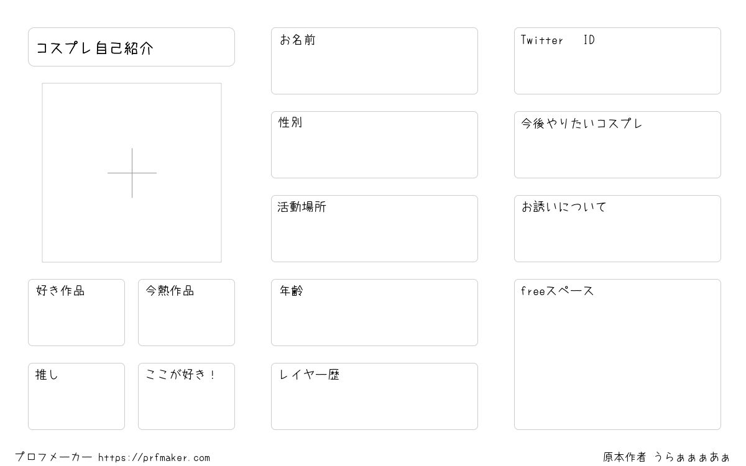Click the プロフメーカー footer text
Viewport: 746px width, 466px height.
pos(53,457)
